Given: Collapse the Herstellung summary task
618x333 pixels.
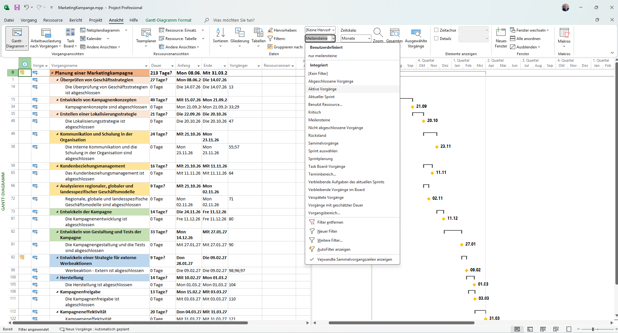Looking at the screenshot, I should pos(57,278).
